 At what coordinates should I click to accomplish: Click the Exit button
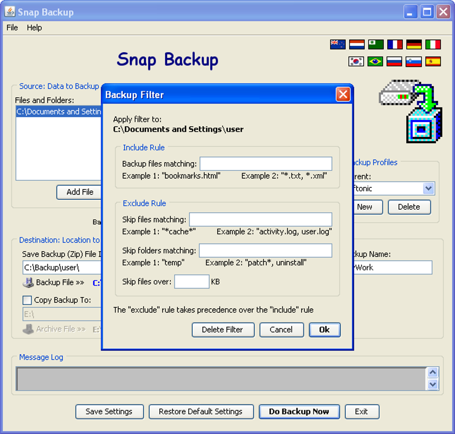click(x=362, y=412)
